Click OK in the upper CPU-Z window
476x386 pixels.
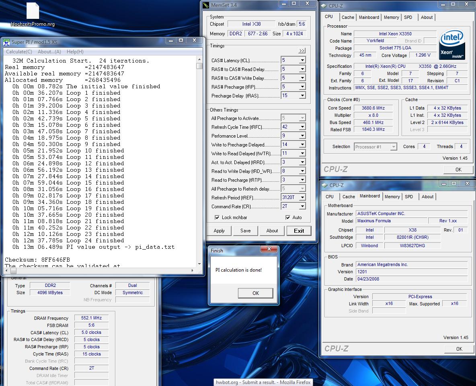[458, 170]
